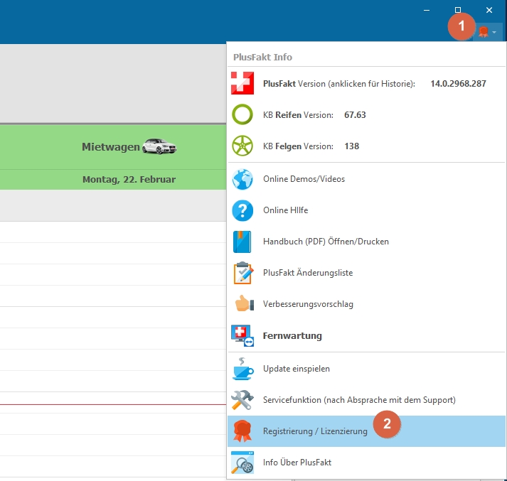Screen dimensions: 507x481
Task: Click version number 14.0.2968.287
Action: pos(458,84)
